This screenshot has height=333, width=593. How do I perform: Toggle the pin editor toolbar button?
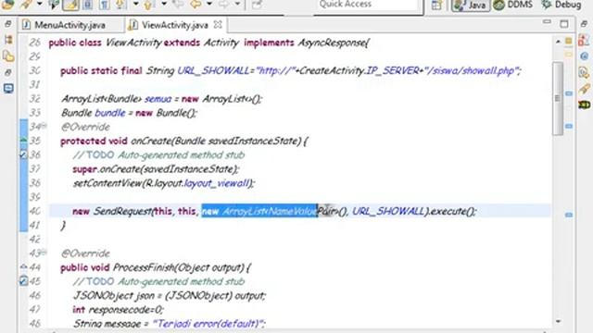258,5
